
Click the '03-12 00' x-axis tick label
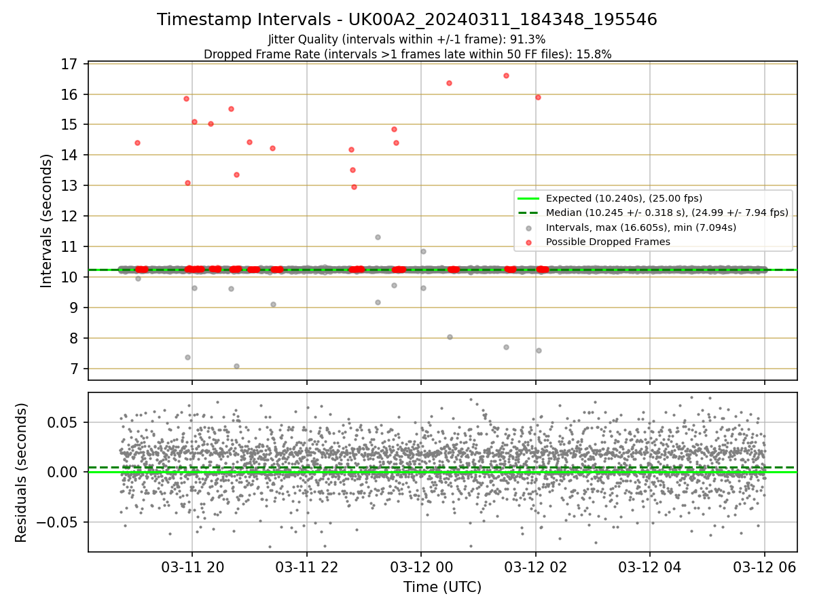click(x=421, y=568)
